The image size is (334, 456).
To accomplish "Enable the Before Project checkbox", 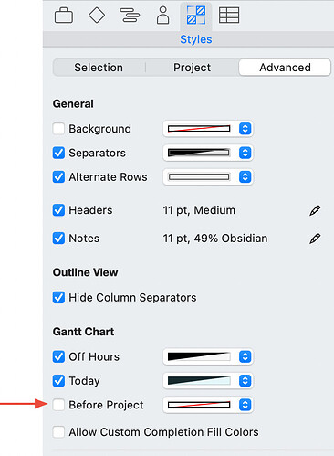I will point(58,405).
